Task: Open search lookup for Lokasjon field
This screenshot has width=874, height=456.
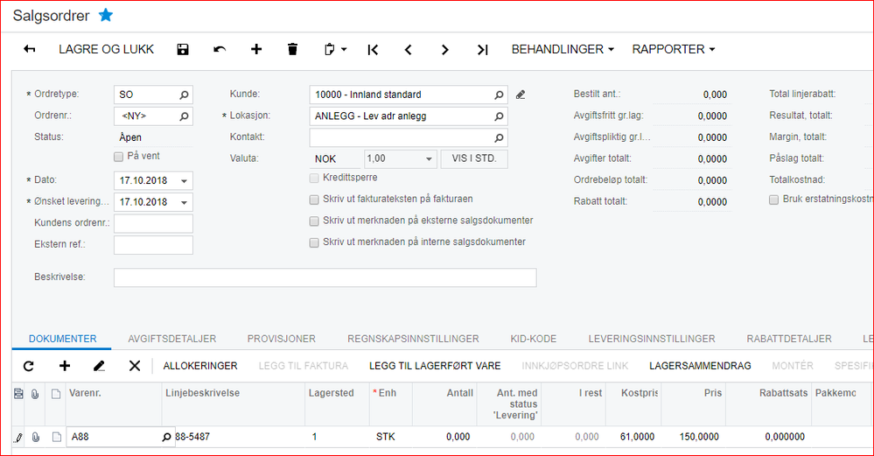Action: (500, 116)
